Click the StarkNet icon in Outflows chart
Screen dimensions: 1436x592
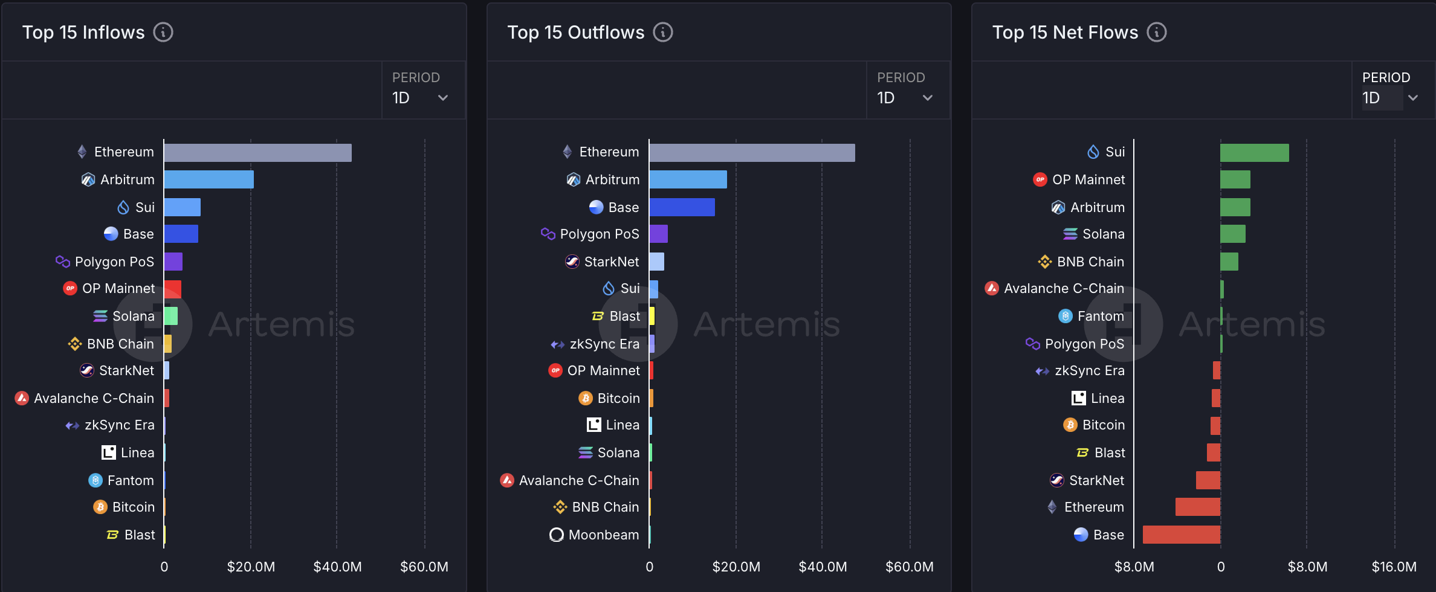click(x=572, y=262)
